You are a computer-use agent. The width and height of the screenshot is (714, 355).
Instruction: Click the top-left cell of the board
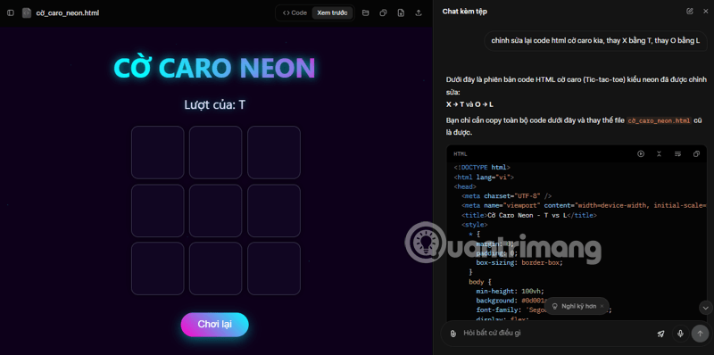click(158, 153)
